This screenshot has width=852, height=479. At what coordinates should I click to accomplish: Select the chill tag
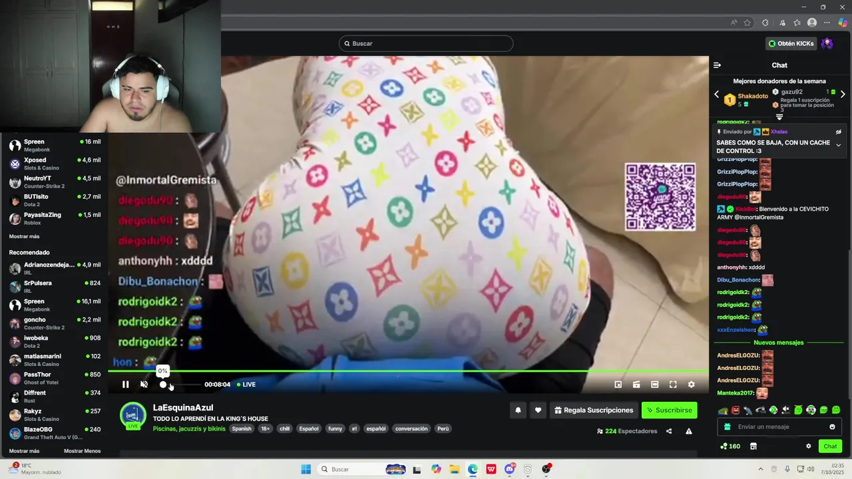(285, 428)
